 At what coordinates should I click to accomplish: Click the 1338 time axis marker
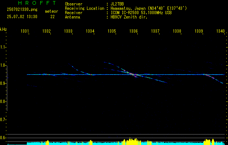pos(177,31)
